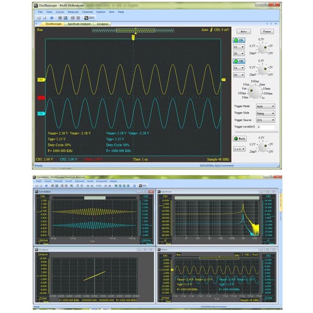
Task: Select the CH2 channel marker on the waveform
Action: tap(41, 114)
